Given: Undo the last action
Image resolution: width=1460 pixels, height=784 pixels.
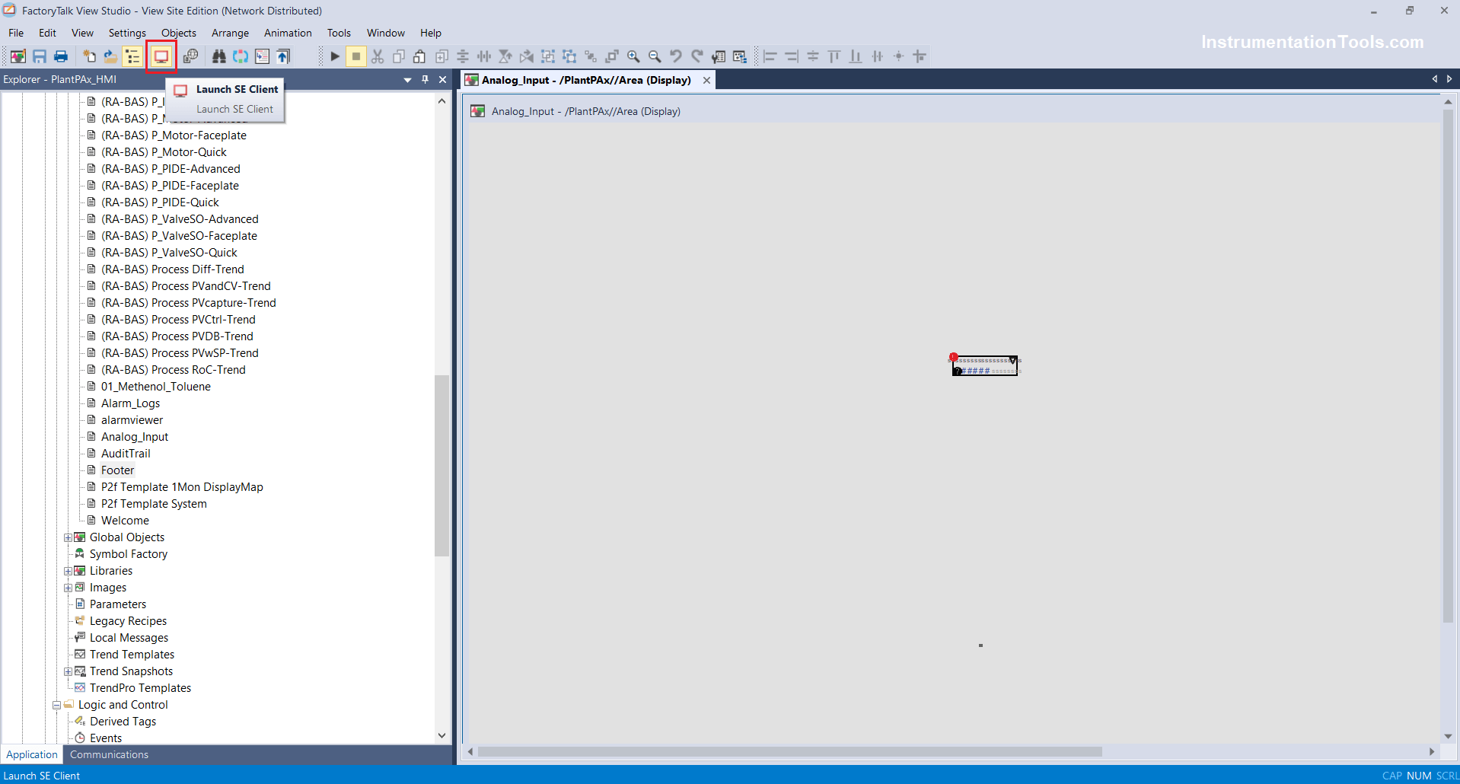Looking at the screenshot, I should (676, 56).
